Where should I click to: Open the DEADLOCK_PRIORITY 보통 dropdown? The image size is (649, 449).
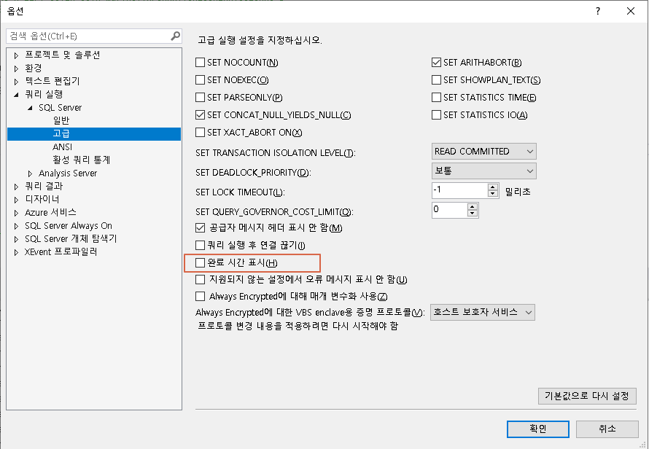(483, 171)
